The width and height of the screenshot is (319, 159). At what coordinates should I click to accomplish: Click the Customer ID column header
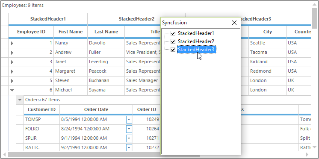tap(42, 109)
